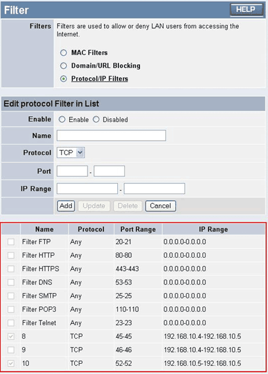
Task: Select the MAC Filters radio option
Action: click(63, 53)
